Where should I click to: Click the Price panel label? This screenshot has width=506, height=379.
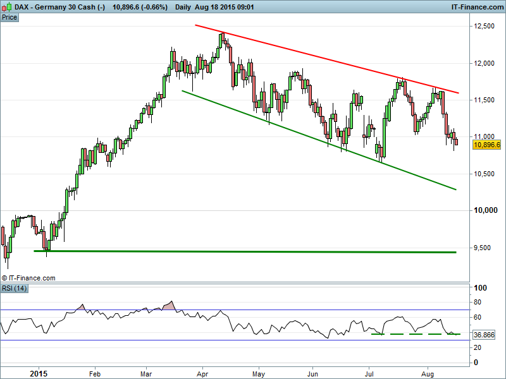[9, 17]
